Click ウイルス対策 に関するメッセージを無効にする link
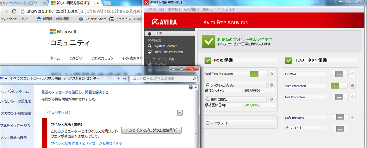 coord(86,143)
